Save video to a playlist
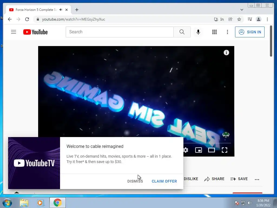 (x=239, y=179)
